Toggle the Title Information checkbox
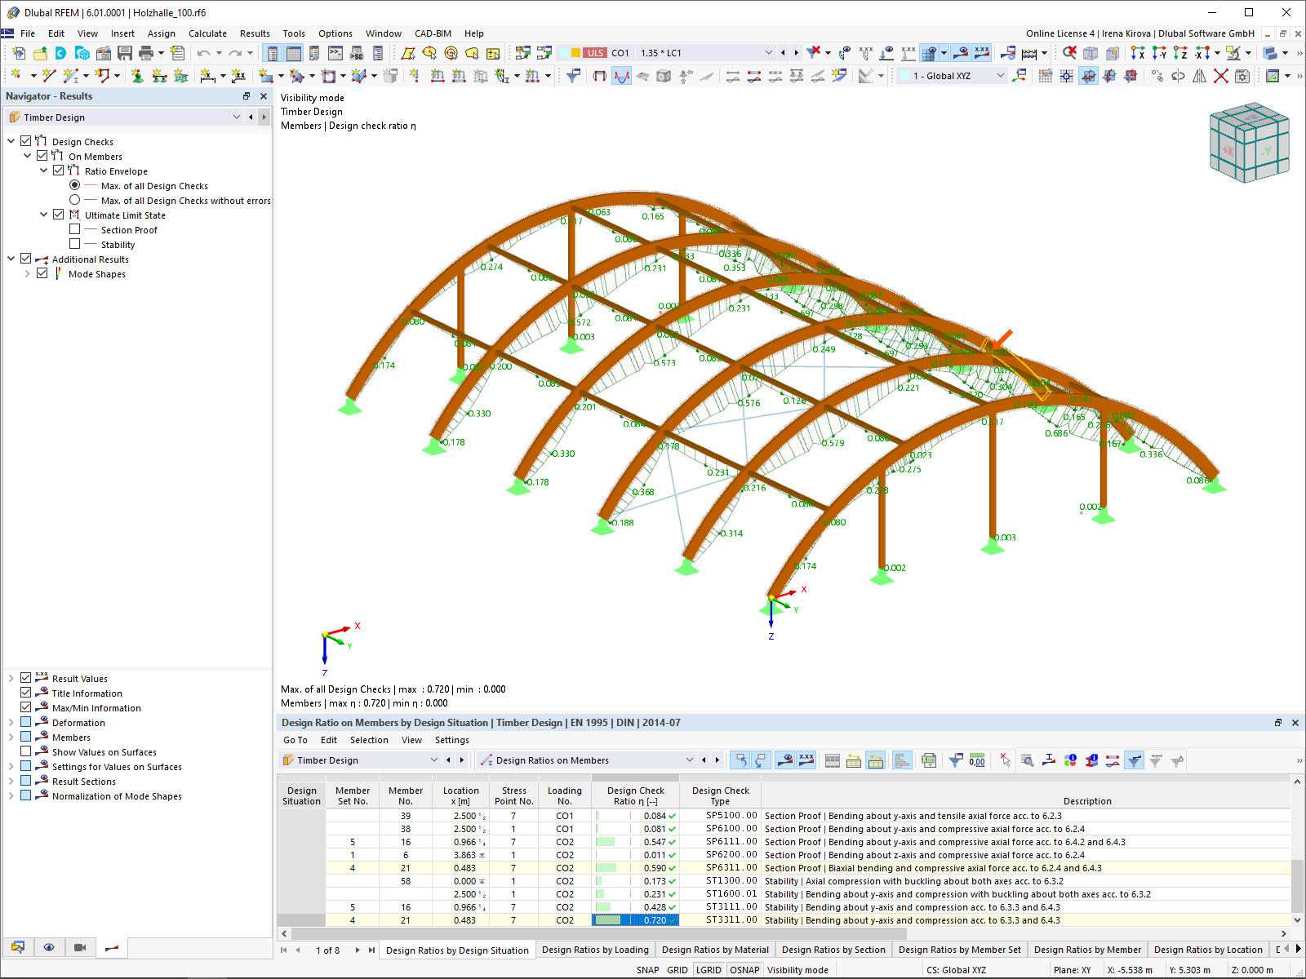 [26, 693]
